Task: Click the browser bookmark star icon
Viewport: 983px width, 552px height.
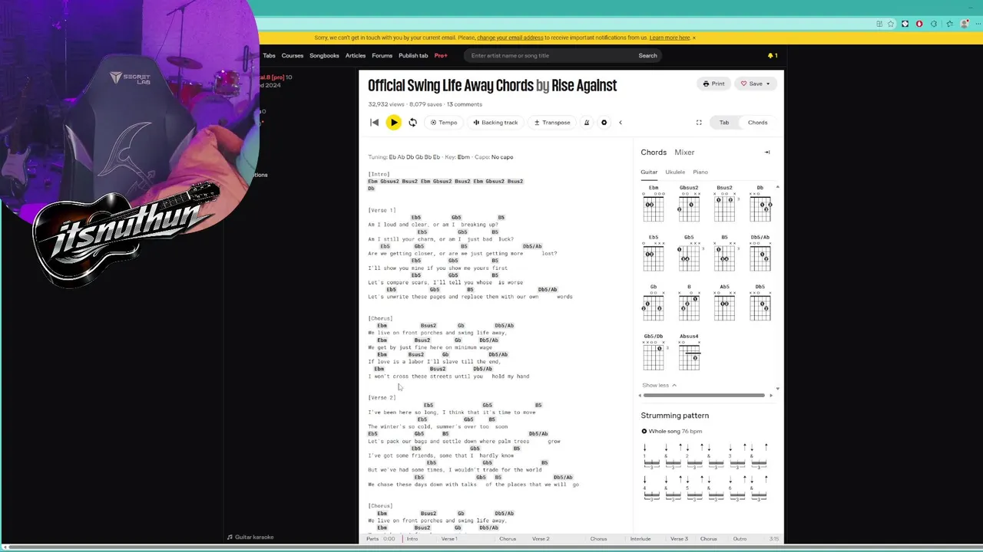Action: pyautogui.click(x=891, y=24)
